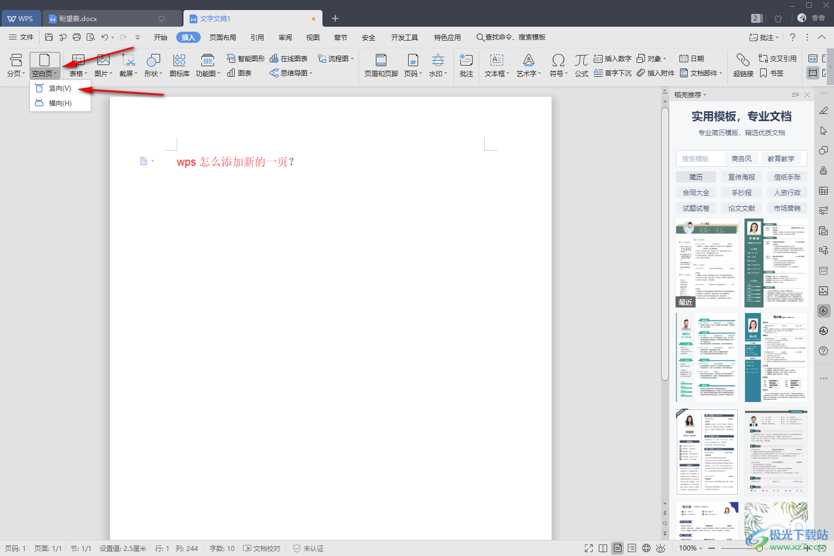Switch to the References (引用) tab

tap(257, 37)
